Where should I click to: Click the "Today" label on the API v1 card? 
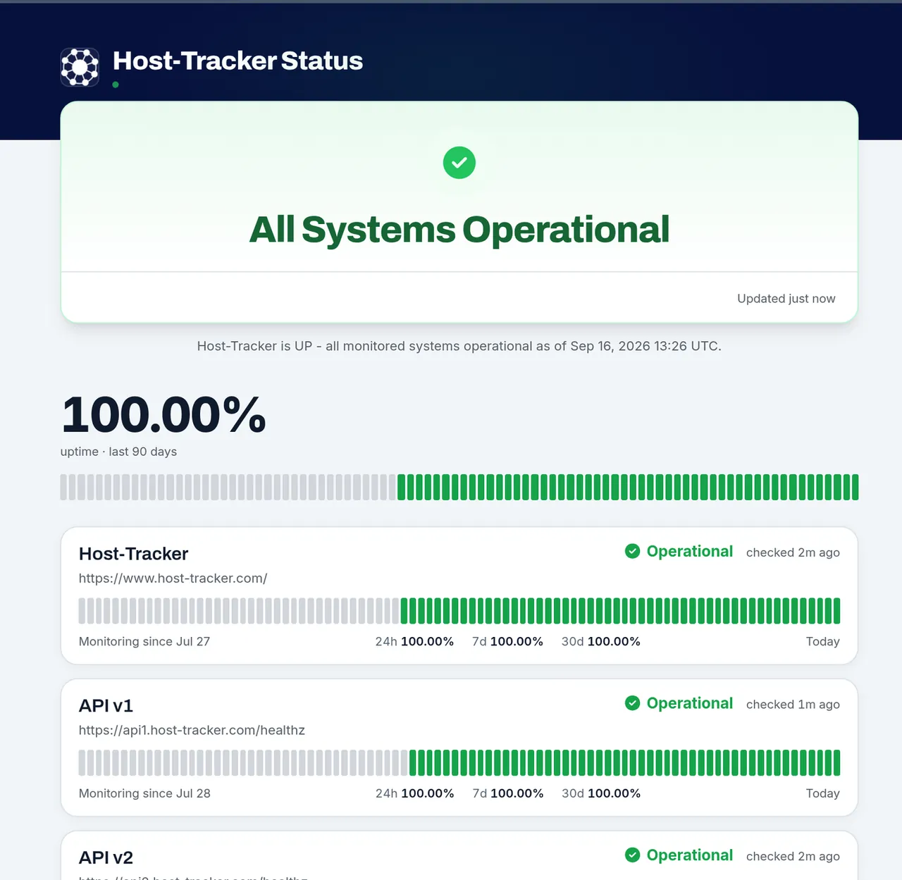pos(823,793)
